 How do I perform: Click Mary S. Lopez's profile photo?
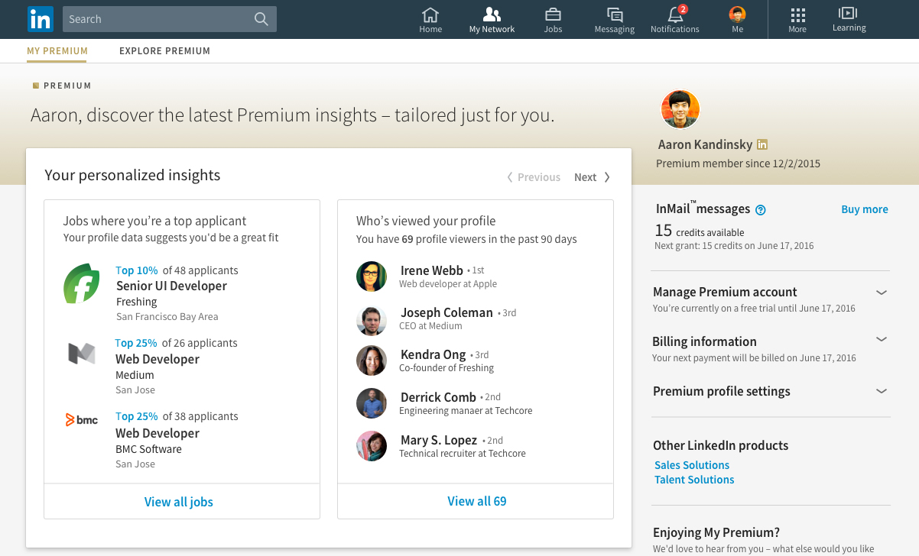click(x=372, y=446)
